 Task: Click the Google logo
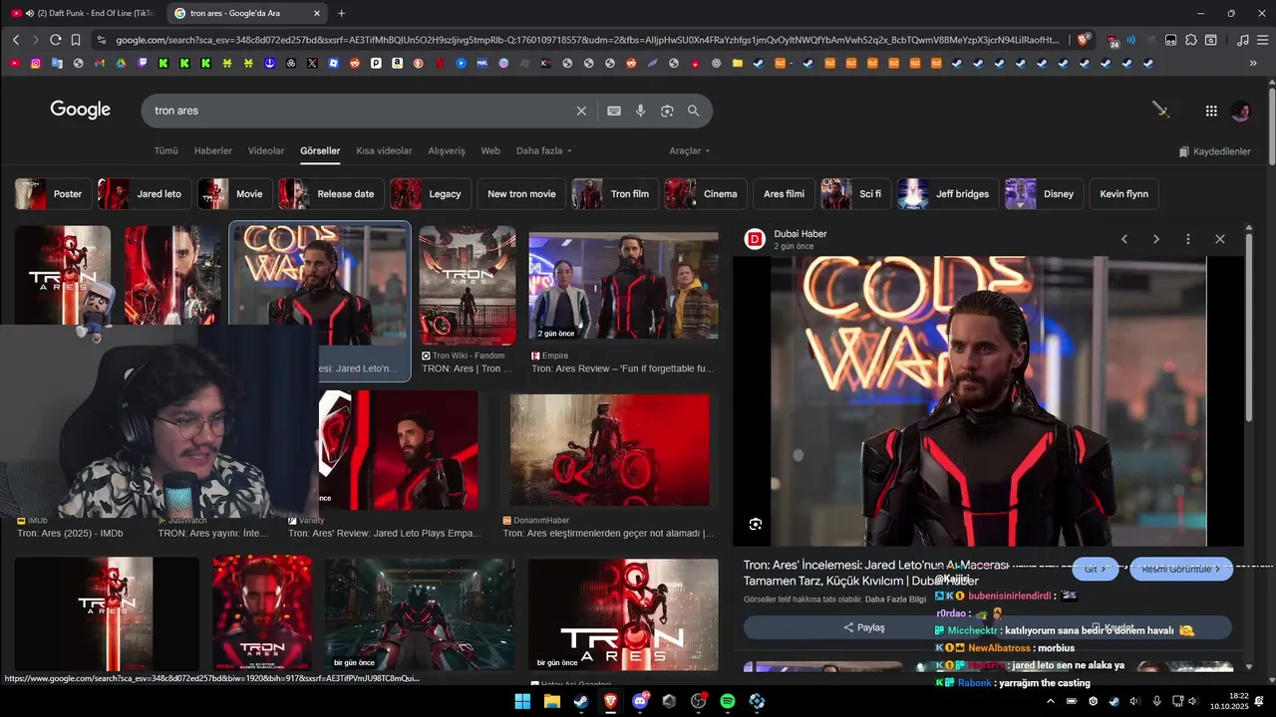81,110
